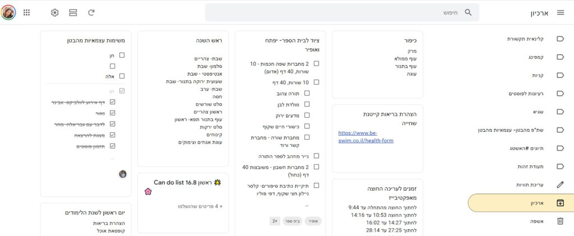Check the אלה task checkbox
This screenshot has height=236, width=574.
point(122,76)
